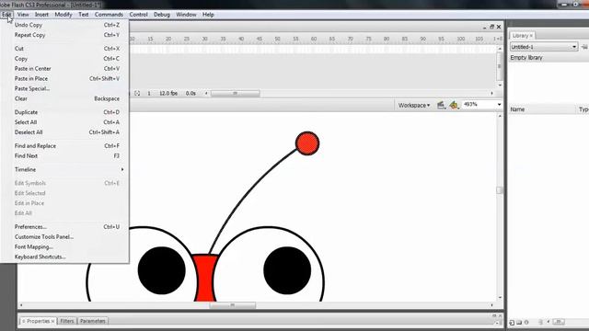Click the right black pupil on stage
This screenshot has width=589, height=331.
[287, 270]
